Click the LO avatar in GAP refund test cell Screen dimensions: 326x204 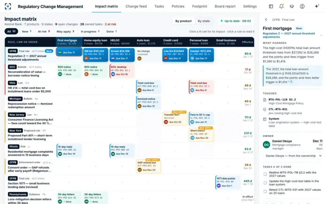[x=139, y=170]
